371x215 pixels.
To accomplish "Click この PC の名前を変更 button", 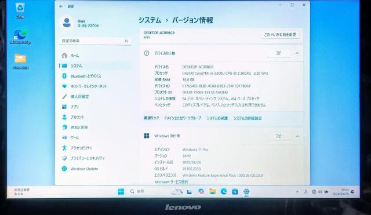I will (280, 35).
